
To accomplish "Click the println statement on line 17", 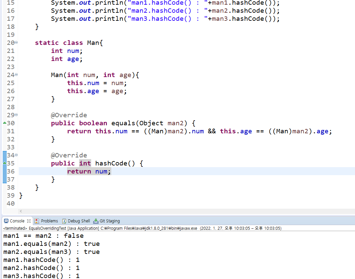I will click(x=165, y=18).
